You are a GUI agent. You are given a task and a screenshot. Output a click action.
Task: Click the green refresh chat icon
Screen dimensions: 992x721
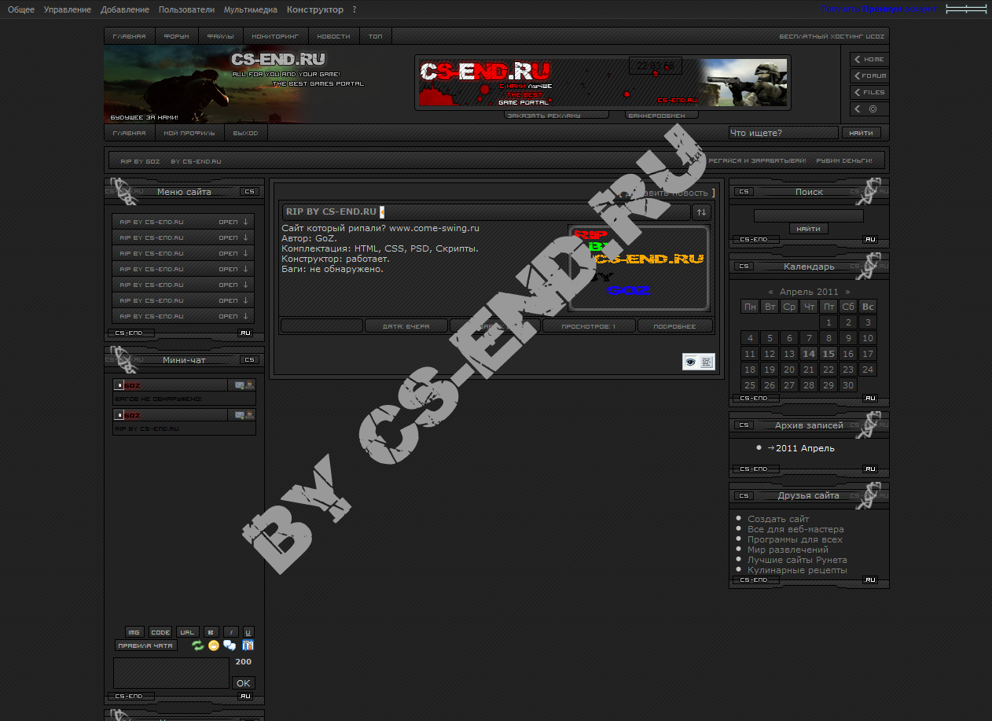point(197,646)
